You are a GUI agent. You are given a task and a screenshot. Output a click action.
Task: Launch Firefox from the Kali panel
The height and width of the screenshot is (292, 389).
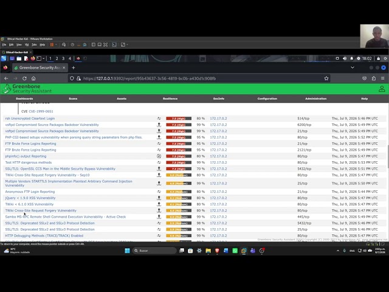click(33, 58)
